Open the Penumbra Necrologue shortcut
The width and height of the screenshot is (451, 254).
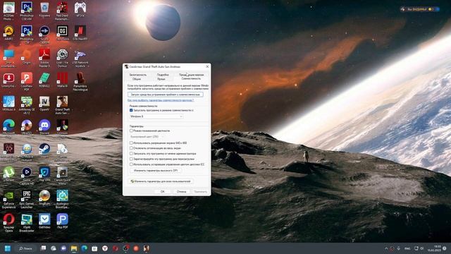click(80, 82)
